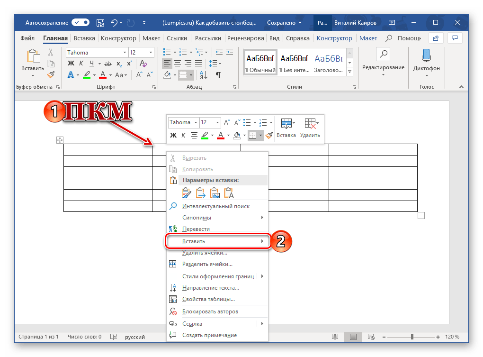Select the 'Keep Text Only' paste option icon
The height and width of the screenshot is (357, 483).
[229, 192]
